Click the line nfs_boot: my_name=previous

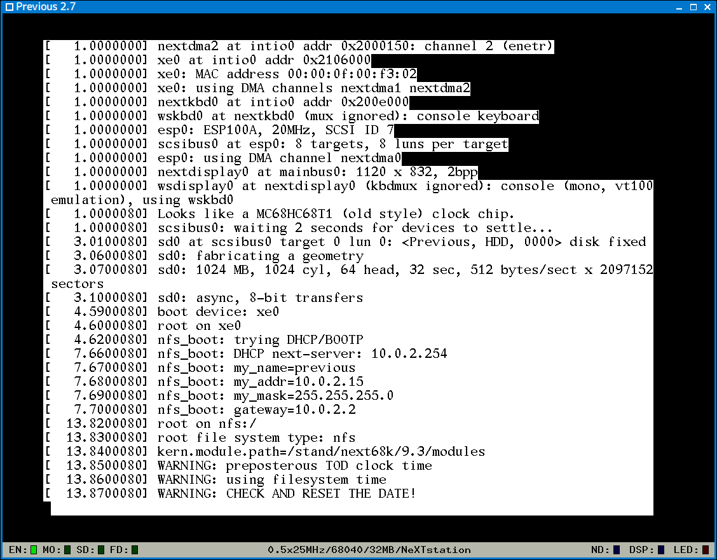pyautogui.click(x=200, y=368)
